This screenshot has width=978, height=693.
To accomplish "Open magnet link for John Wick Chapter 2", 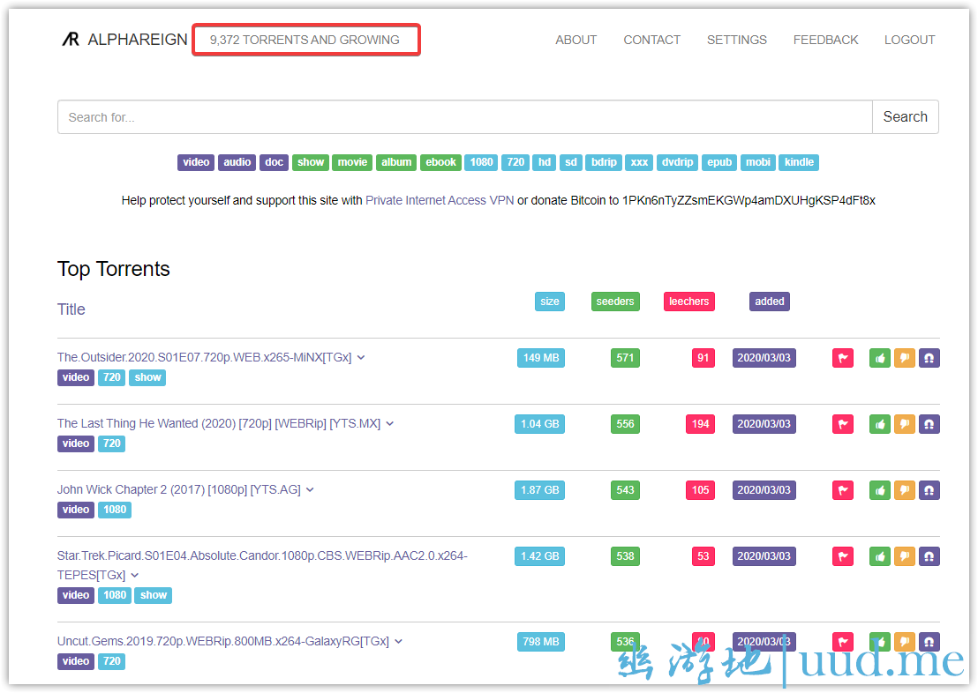I will point(929,490).
